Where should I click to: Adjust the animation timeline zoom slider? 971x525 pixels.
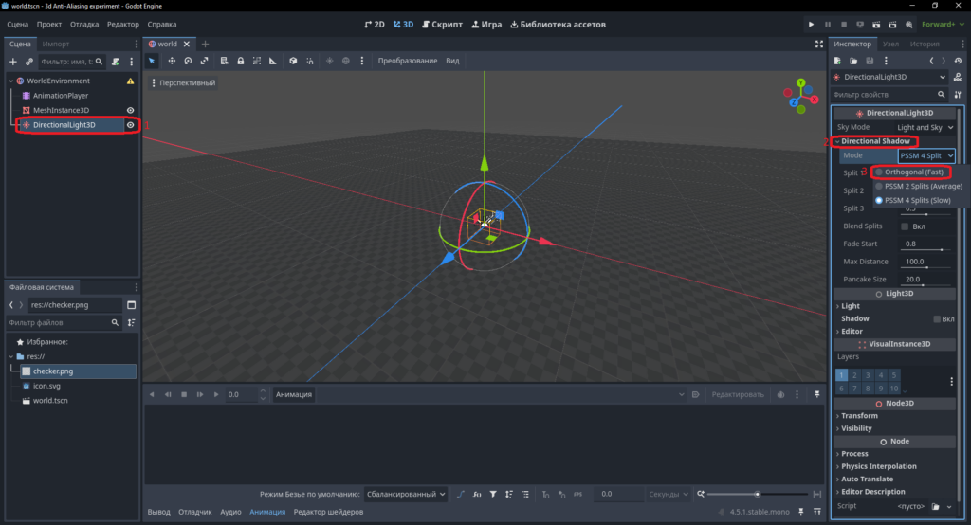[758, 494]
